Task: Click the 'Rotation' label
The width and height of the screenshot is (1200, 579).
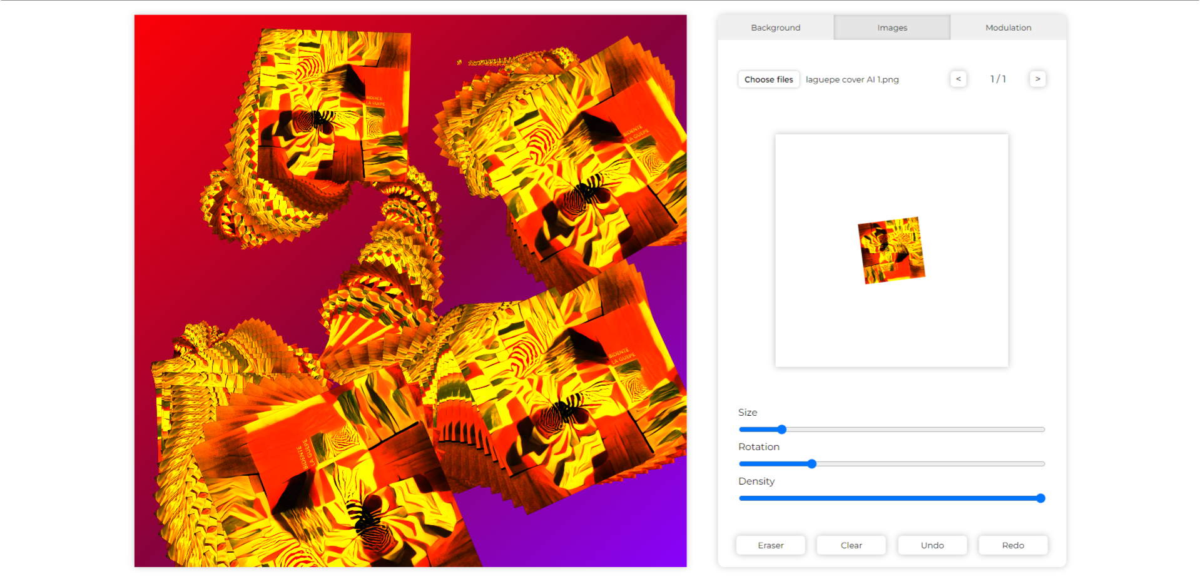Action: (759, 446)
